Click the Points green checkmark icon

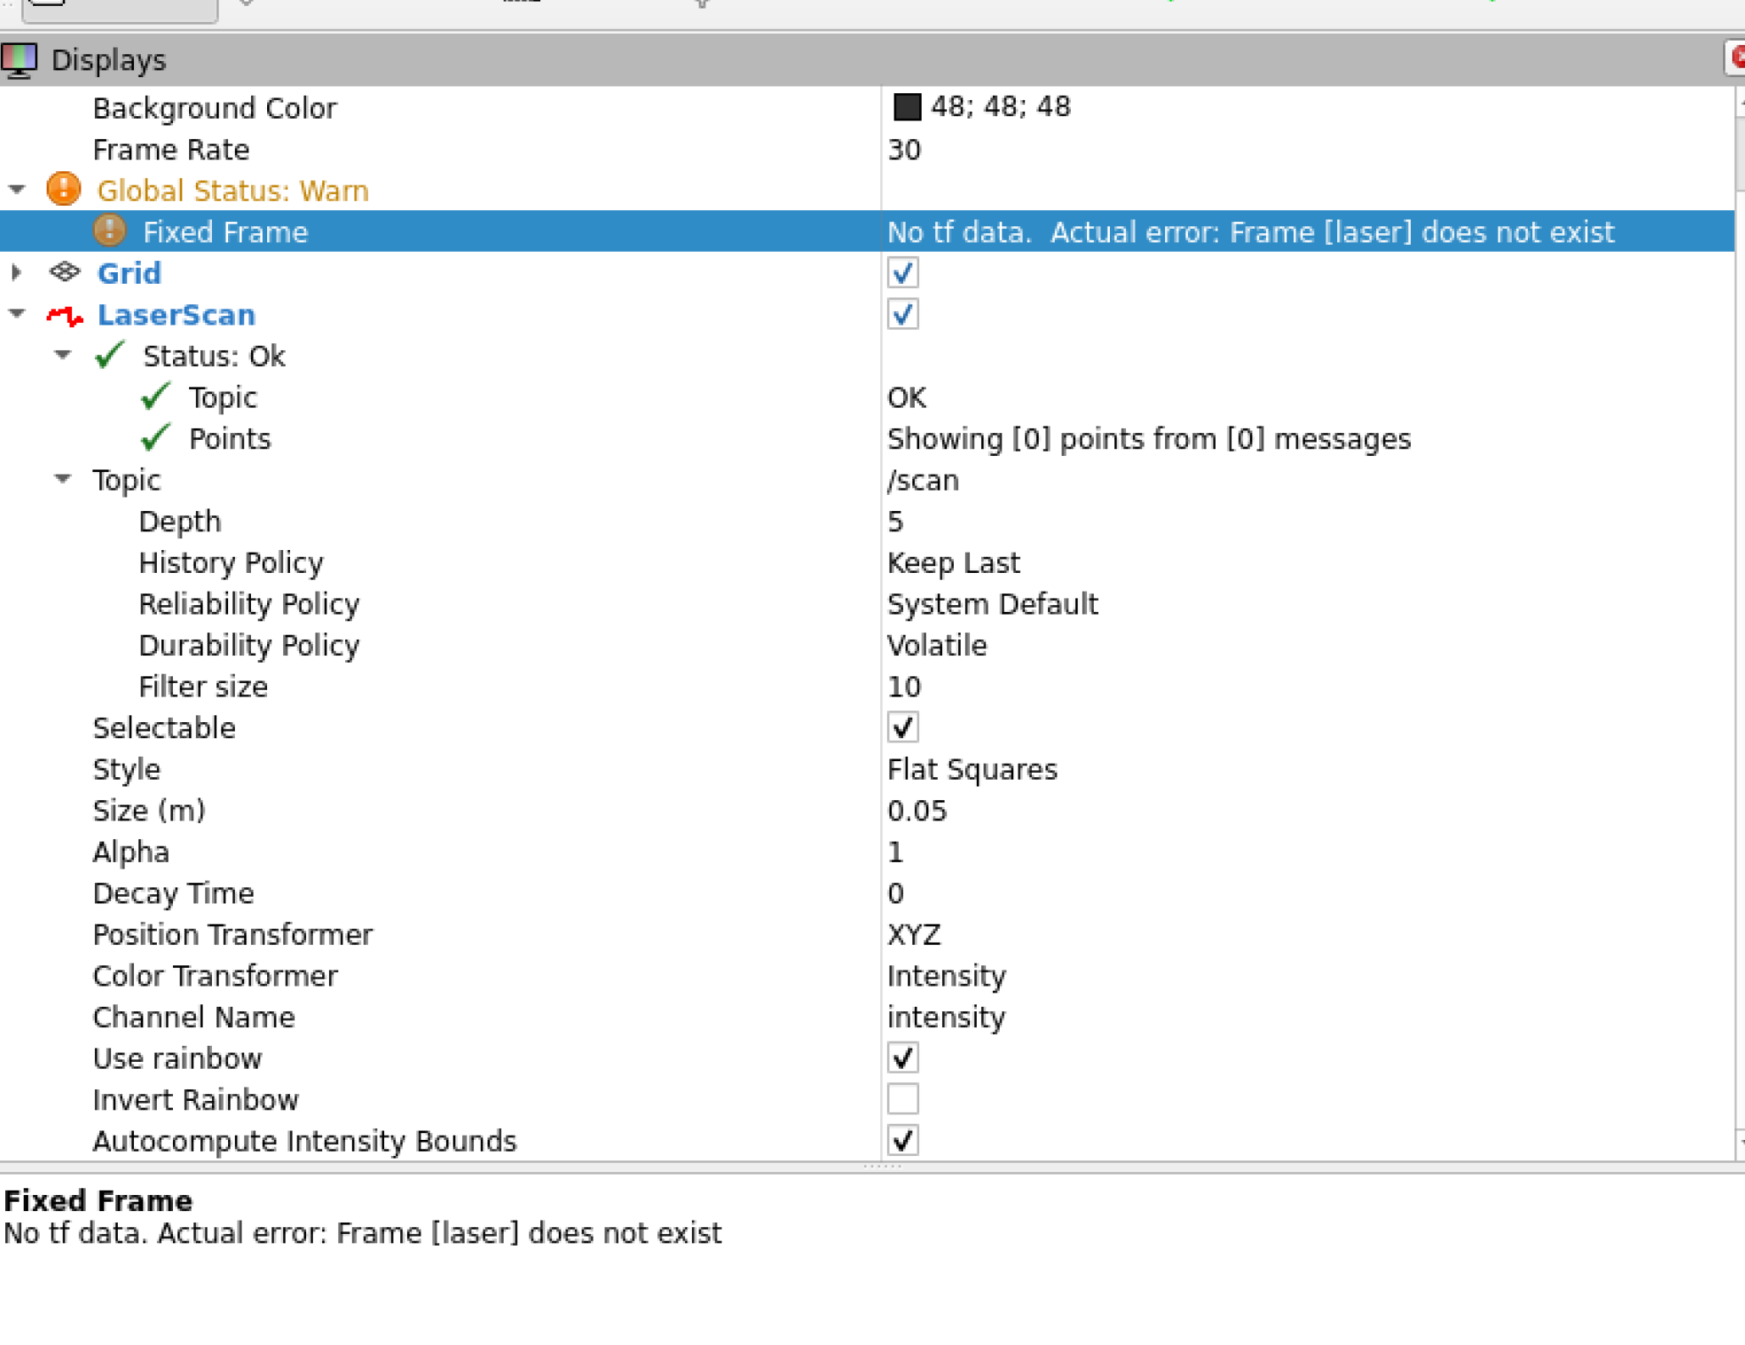pos(156,438)
